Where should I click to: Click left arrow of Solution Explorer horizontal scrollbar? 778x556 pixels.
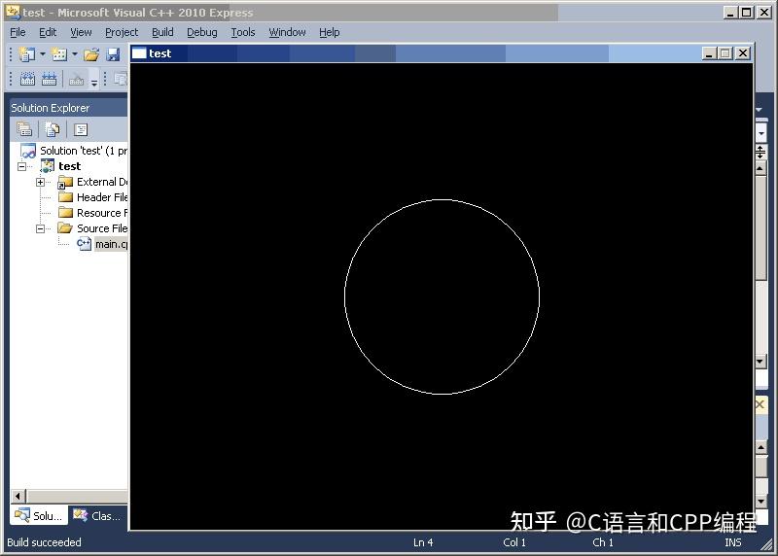point(18,496)
